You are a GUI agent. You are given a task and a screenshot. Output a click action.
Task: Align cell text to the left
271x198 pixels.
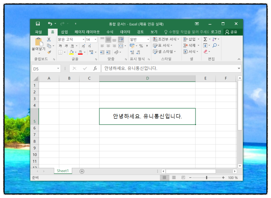[102, 46]
